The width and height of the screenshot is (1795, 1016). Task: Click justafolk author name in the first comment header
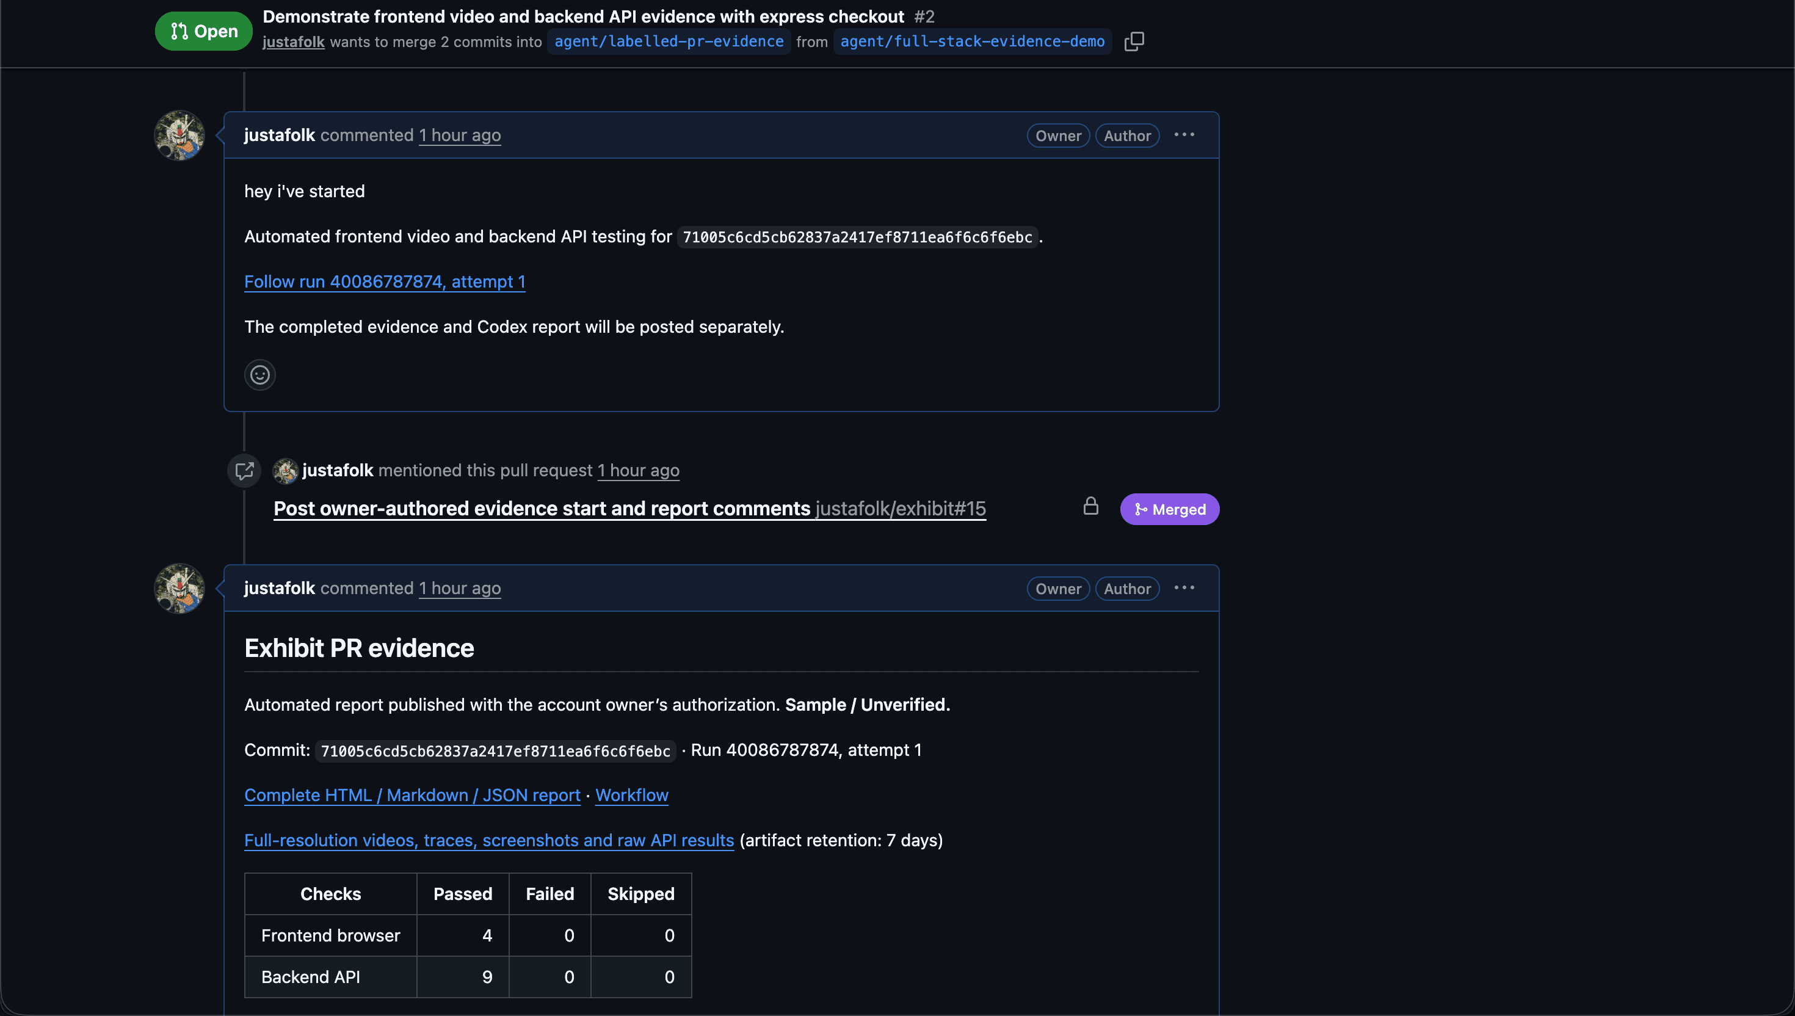[280, 136]
